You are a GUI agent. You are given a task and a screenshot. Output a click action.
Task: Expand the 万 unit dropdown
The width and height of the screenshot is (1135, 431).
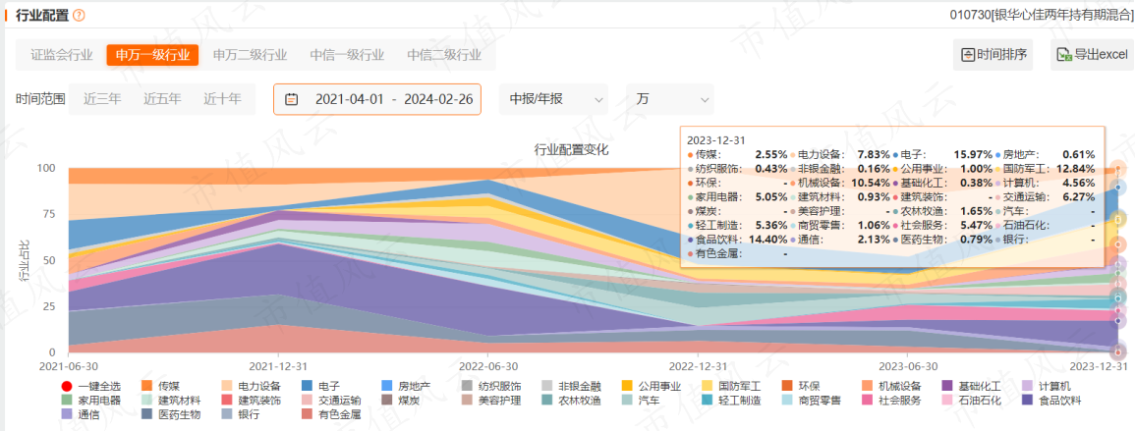[x=669, y=99]
